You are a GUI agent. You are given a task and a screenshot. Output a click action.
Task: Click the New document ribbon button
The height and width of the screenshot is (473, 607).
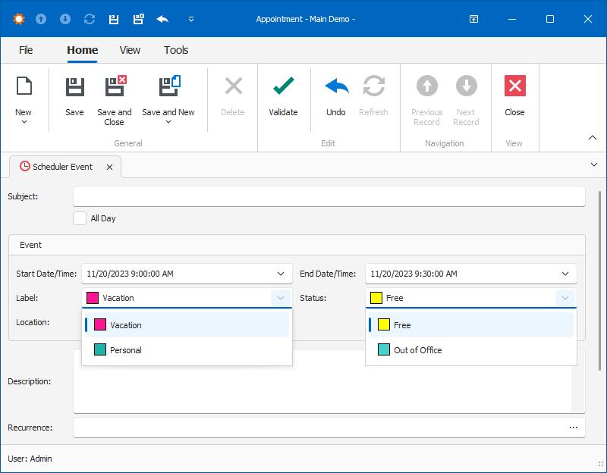[24, 100]
